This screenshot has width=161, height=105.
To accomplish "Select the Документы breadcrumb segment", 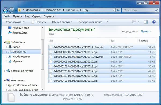I will tap(33, 10).
